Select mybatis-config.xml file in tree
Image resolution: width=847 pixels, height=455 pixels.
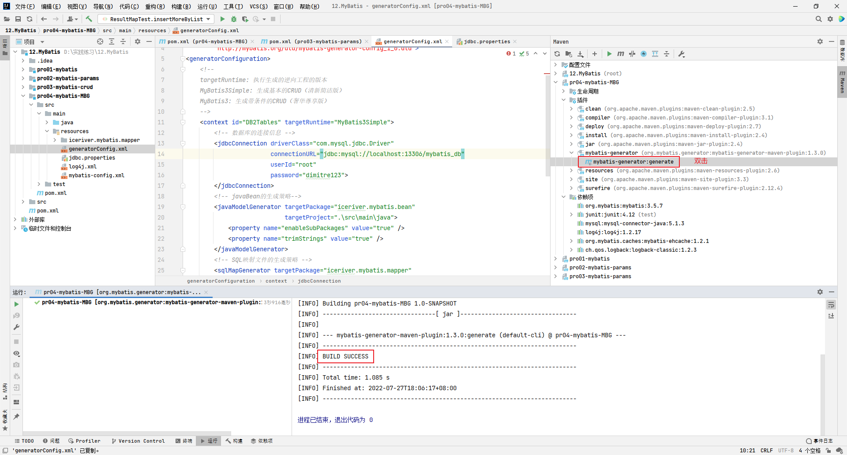[97, 175]
